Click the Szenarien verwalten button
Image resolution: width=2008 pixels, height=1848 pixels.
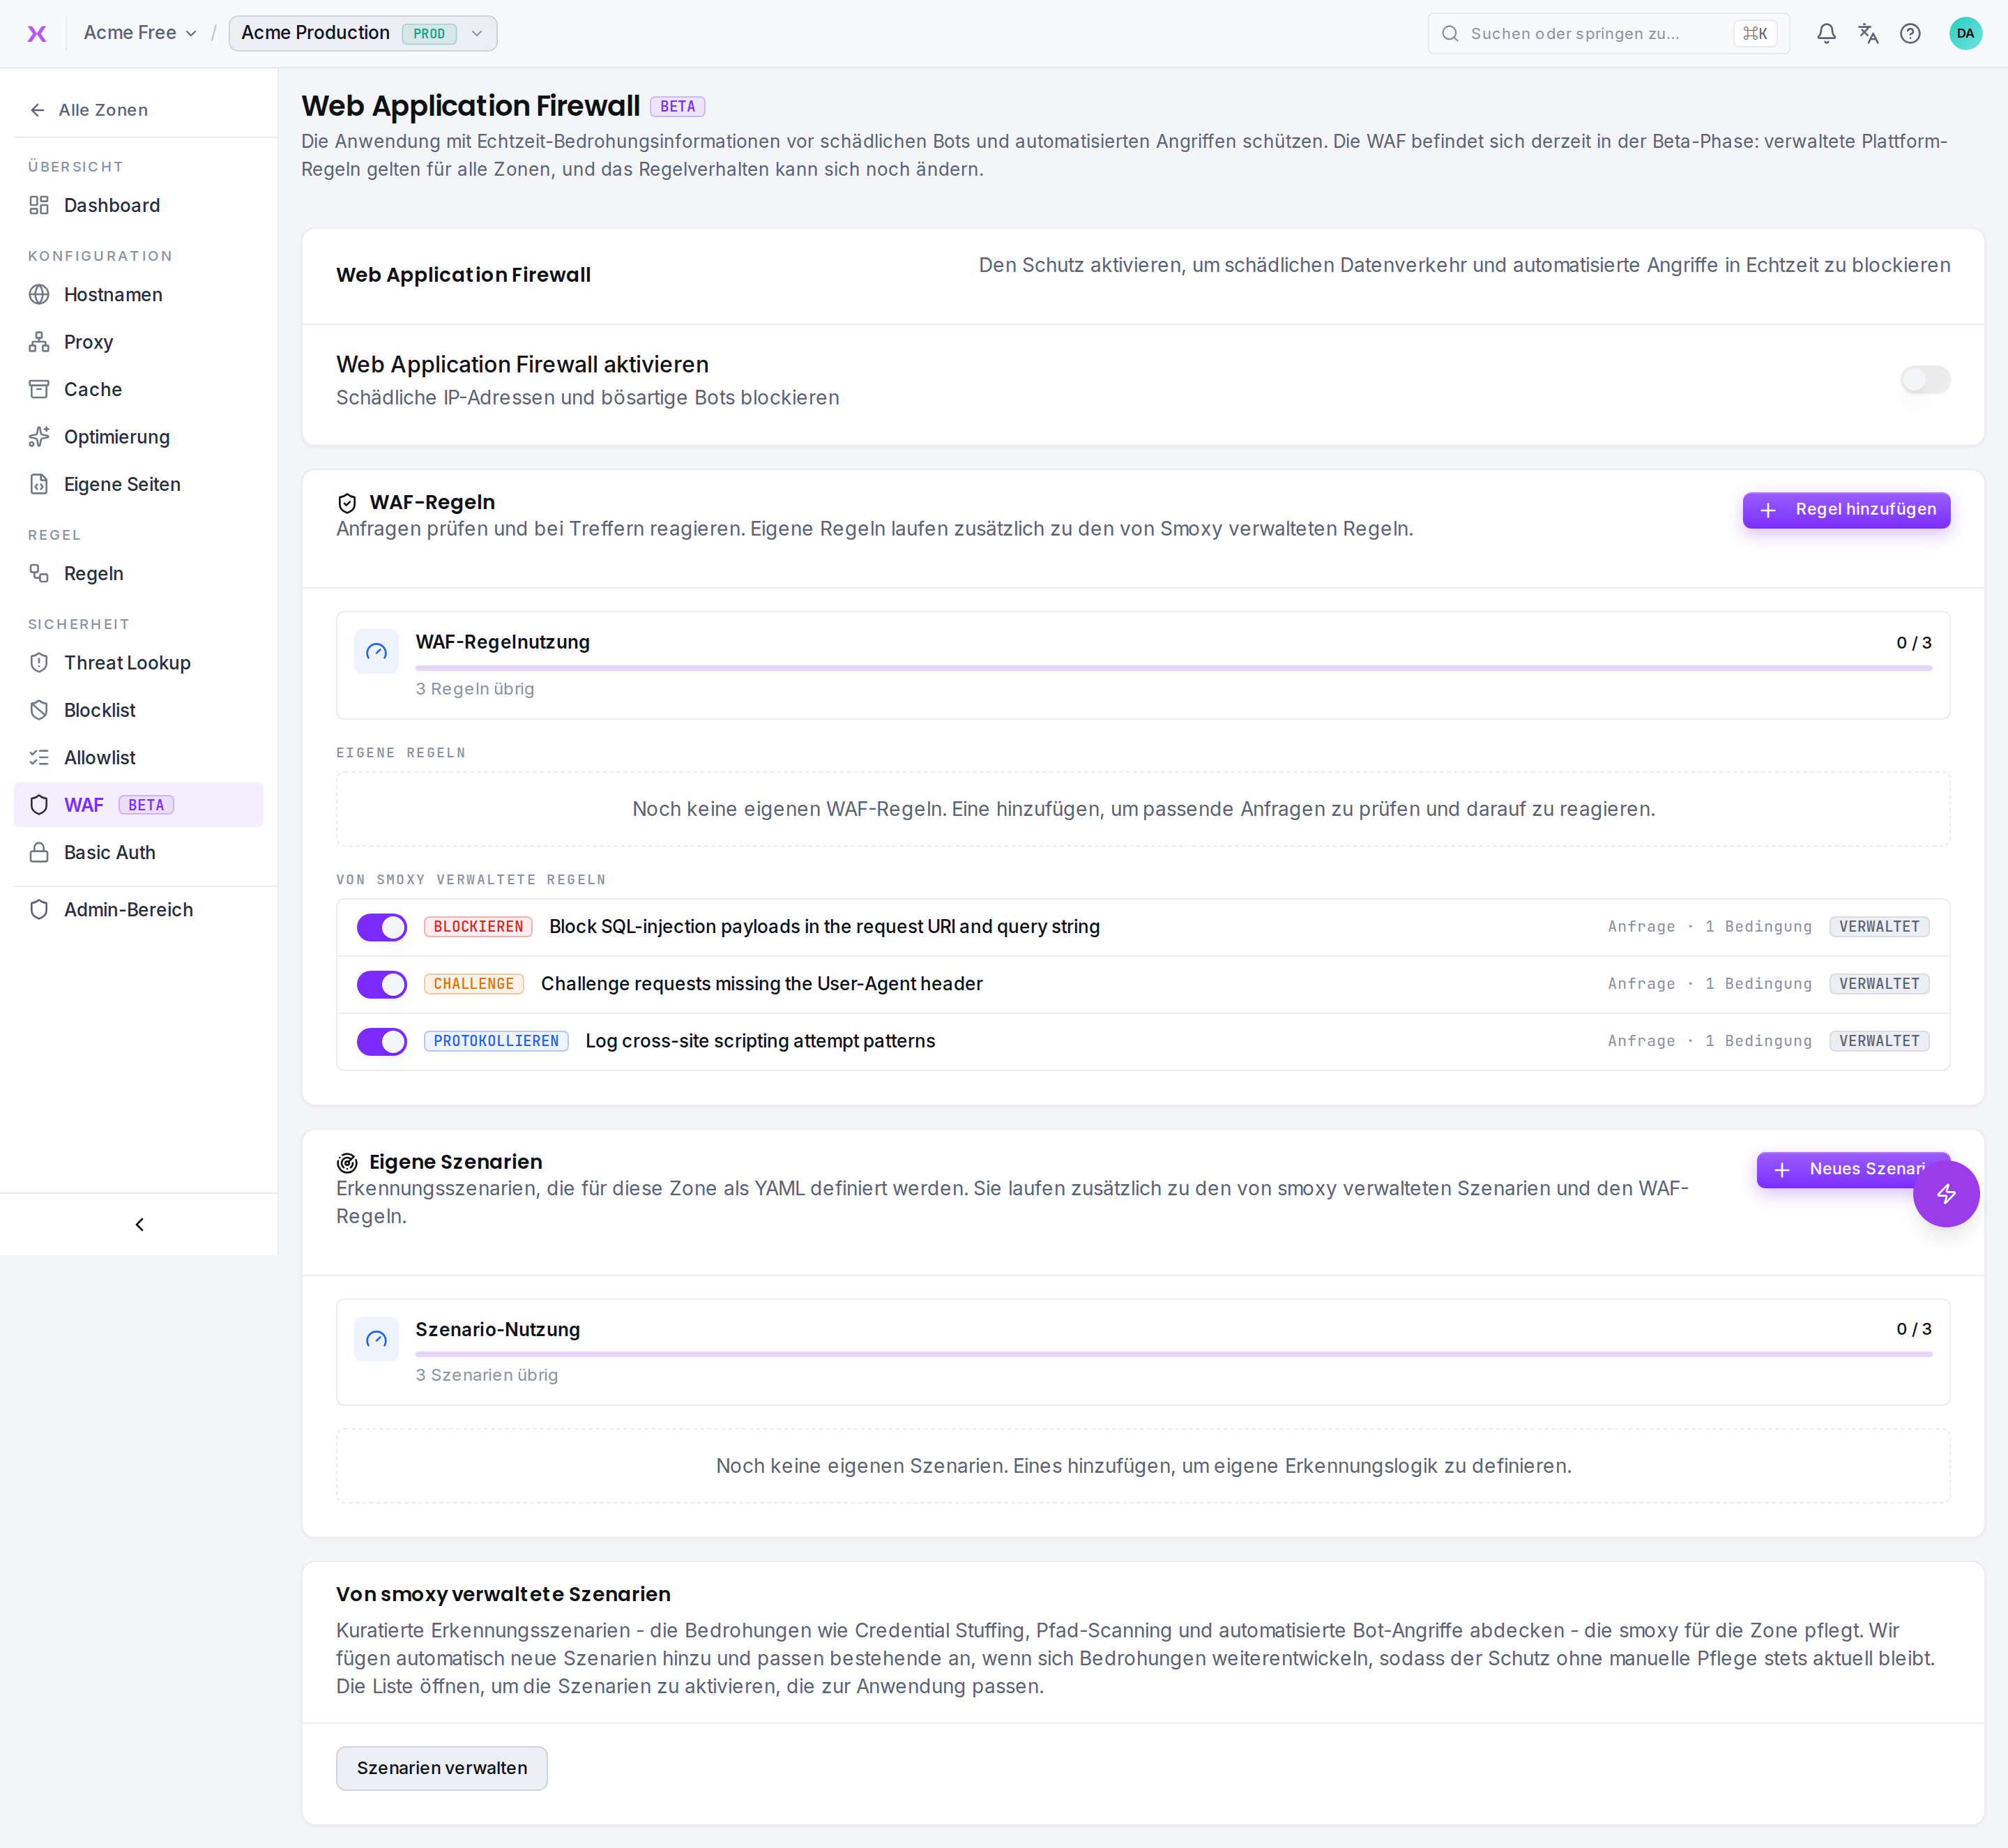pyautogui.click(x=441, y=1768)
